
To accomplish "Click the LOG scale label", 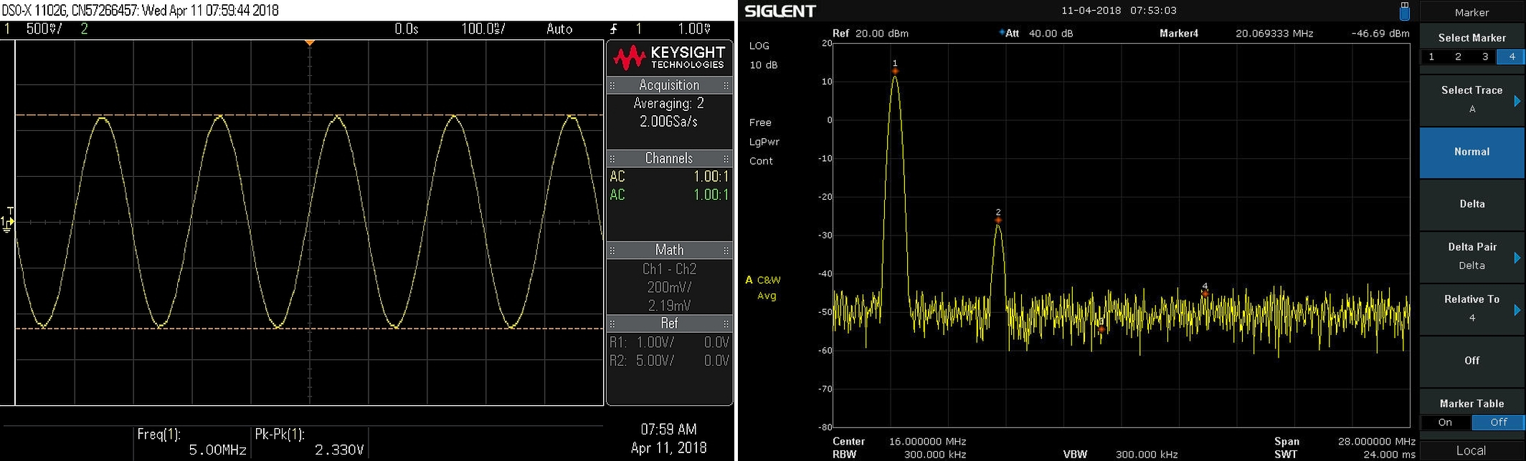I will point(759,46).
